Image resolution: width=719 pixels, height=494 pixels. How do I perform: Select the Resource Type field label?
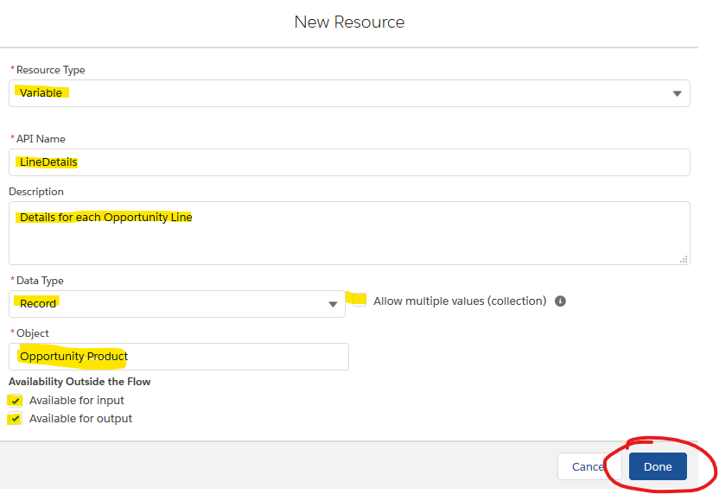pyautogui.click(x=50, y=70)
